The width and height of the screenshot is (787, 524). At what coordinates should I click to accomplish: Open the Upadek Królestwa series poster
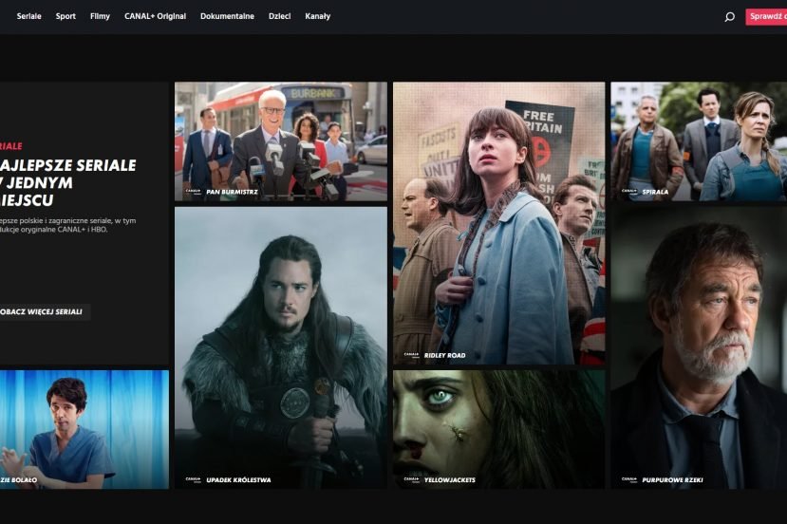tap(281, 347)
